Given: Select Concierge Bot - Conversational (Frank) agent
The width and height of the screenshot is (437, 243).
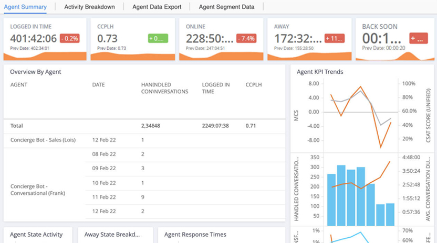Looking at the screenshot, I should click(x=38, y=190).
